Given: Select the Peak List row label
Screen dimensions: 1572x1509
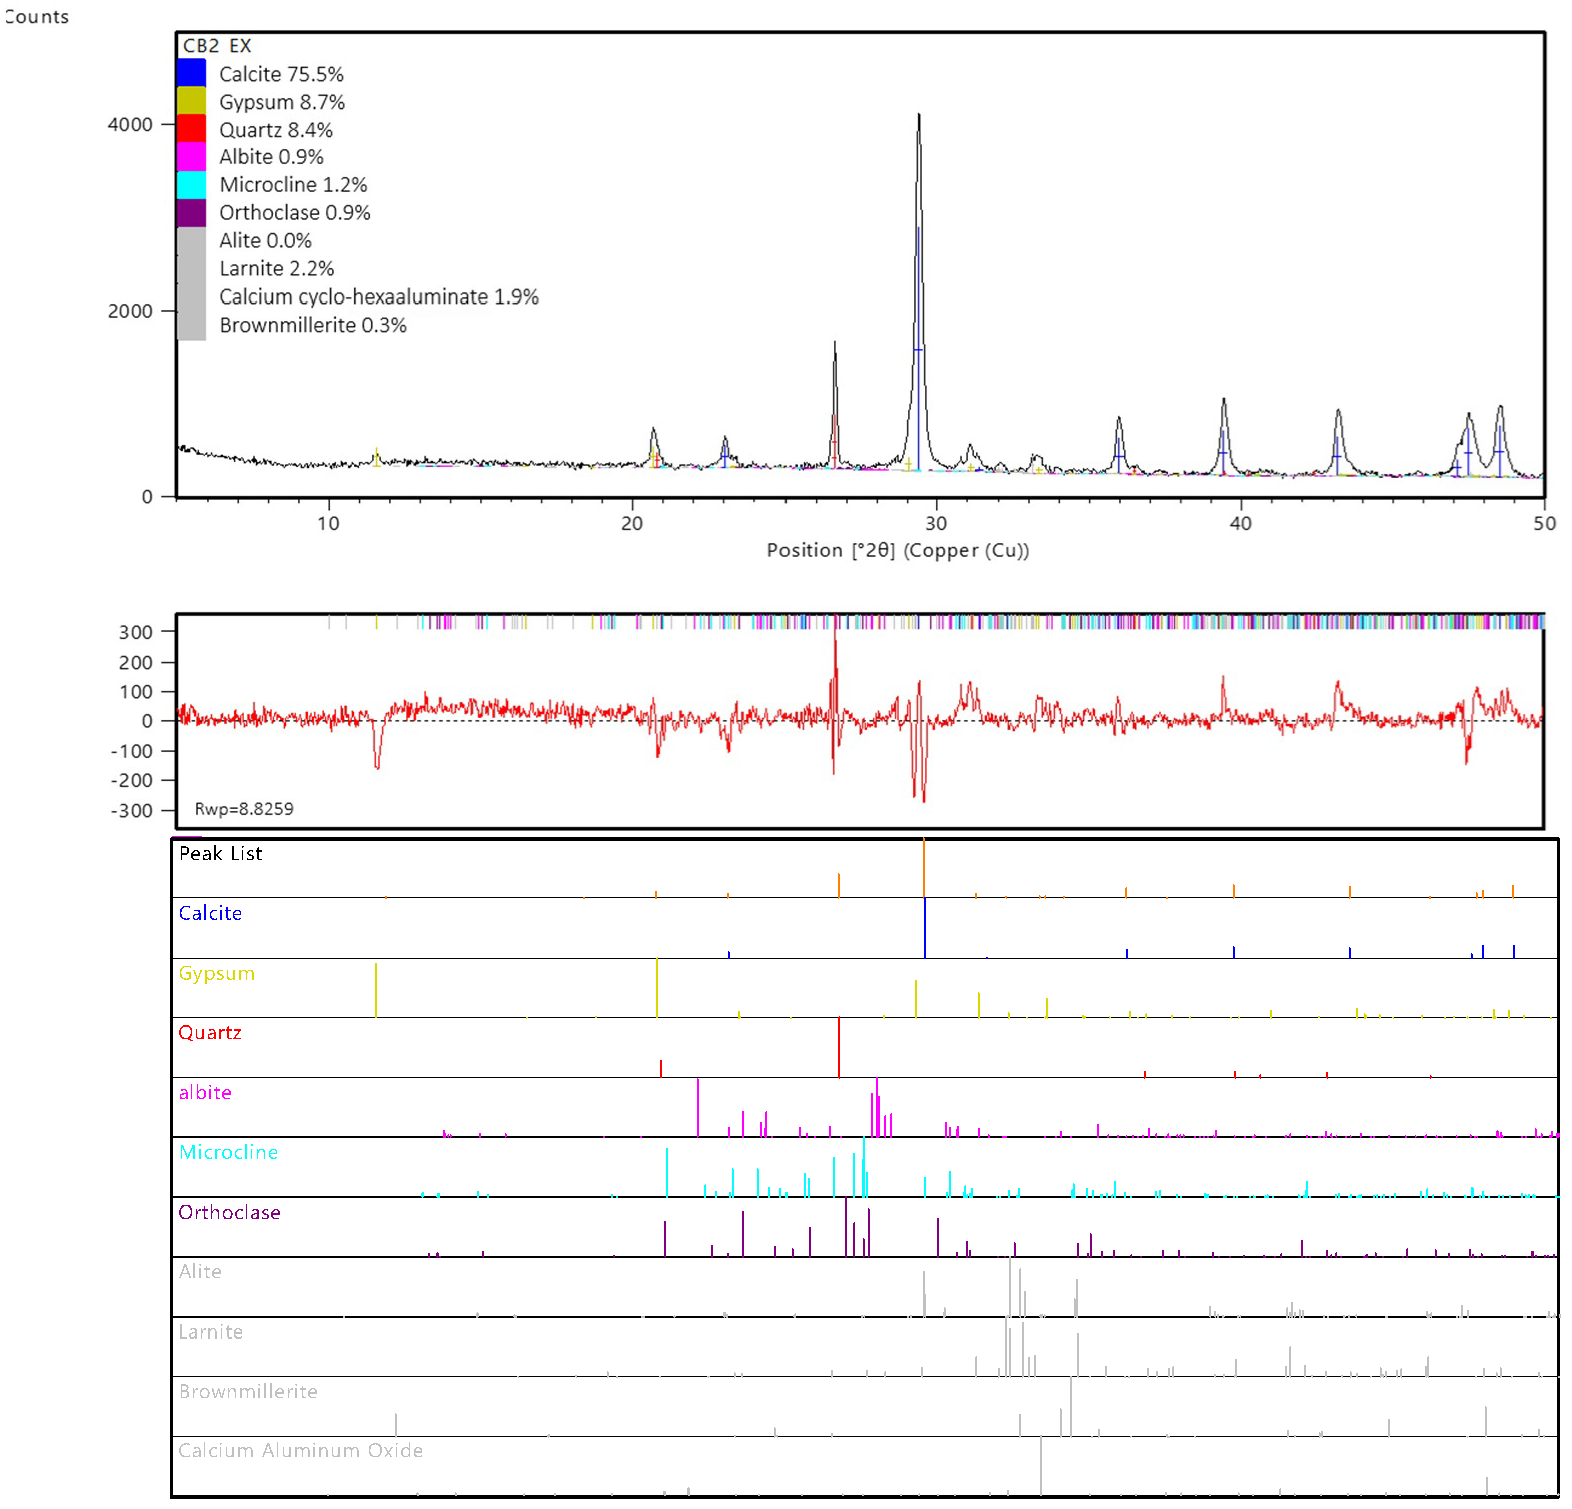Looking at the screenshot, I should [x=220, y=853].
